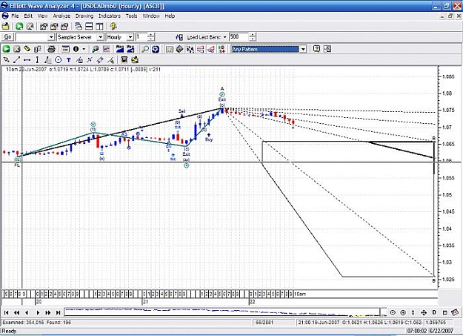Viewport: 463px width, 336px height.
Task: Click the Buy signal label on chart
Action: point(209,139)
